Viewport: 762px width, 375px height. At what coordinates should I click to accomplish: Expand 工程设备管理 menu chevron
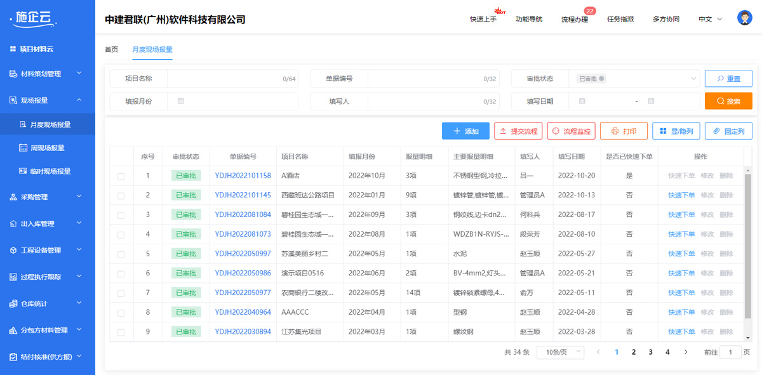79,251
